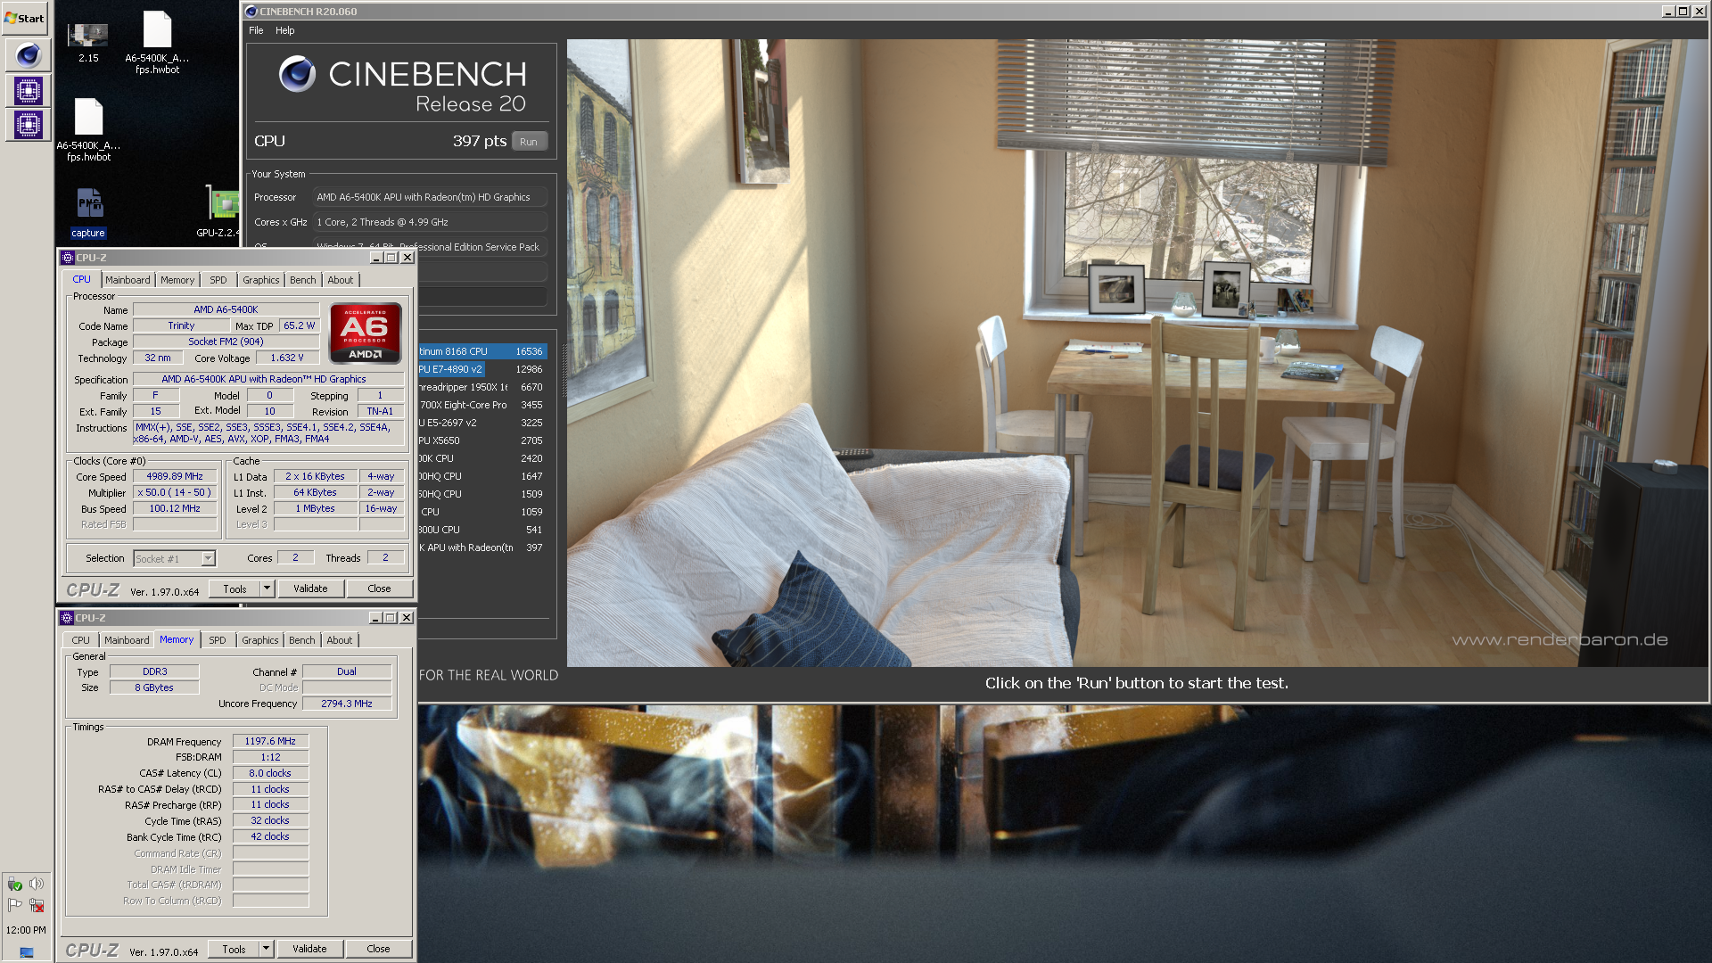Click the Show Desktop icon at the taskbar bottom

tap(26, 952)
